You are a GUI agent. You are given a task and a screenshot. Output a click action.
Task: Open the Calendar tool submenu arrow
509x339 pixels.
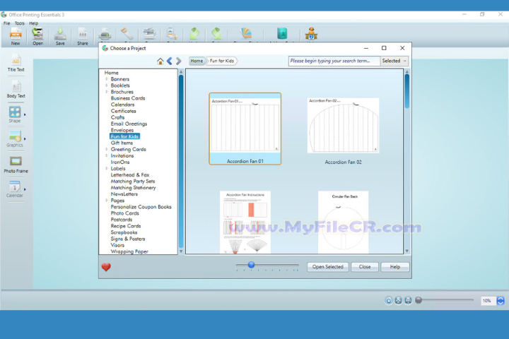pyautogui.click(x=25, y=189)
